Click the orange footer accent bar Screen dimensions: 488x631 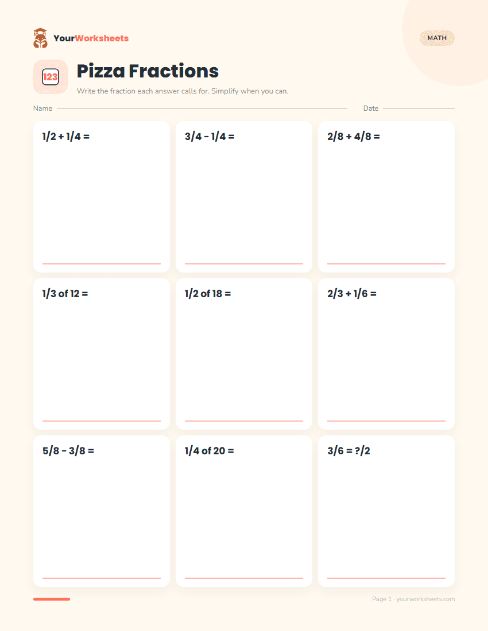pyautogui.click(x=52, y=599)
